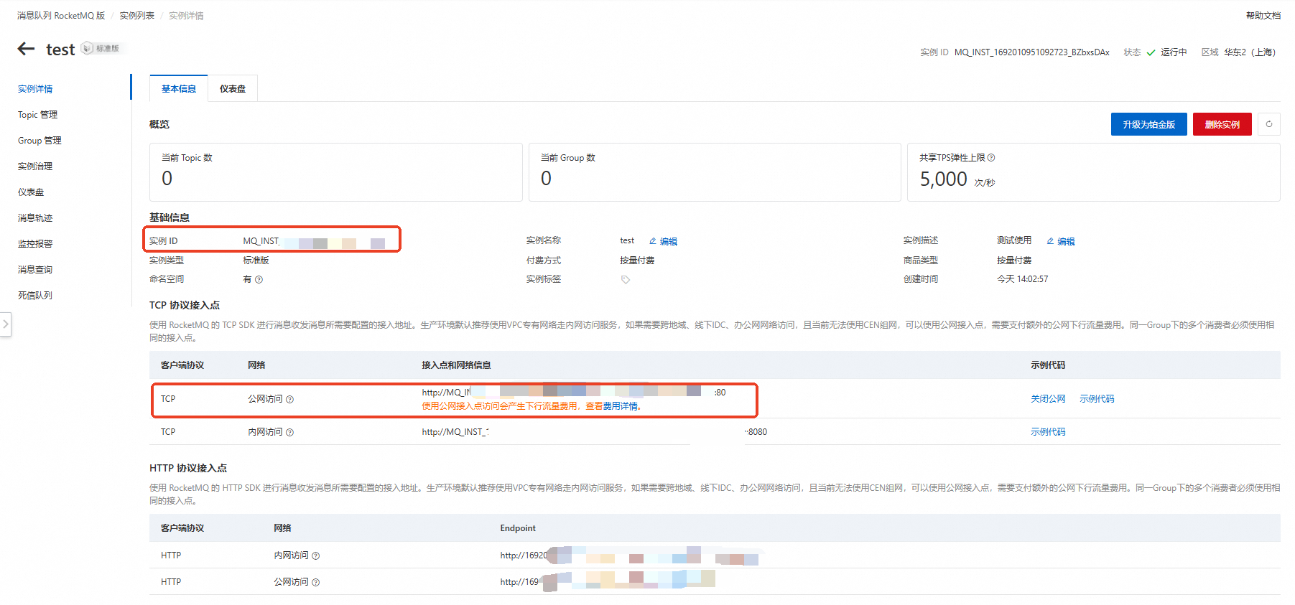Click the 接入点和网络信息 column header

pyautogui.click(x=456, y=365)
